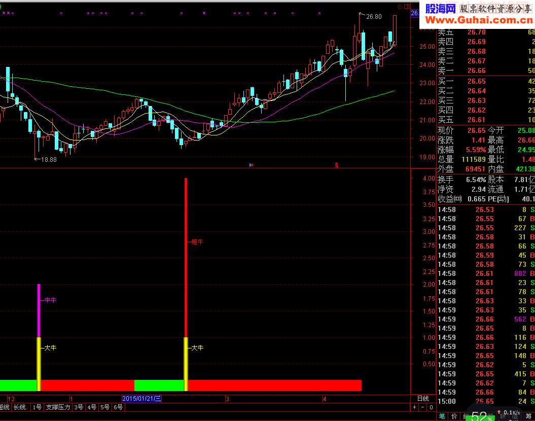Image resolution: width=535 pixels, height=421 pixels.
Task: Click the 涨跌 value 1.41
Action: (478, 140)
